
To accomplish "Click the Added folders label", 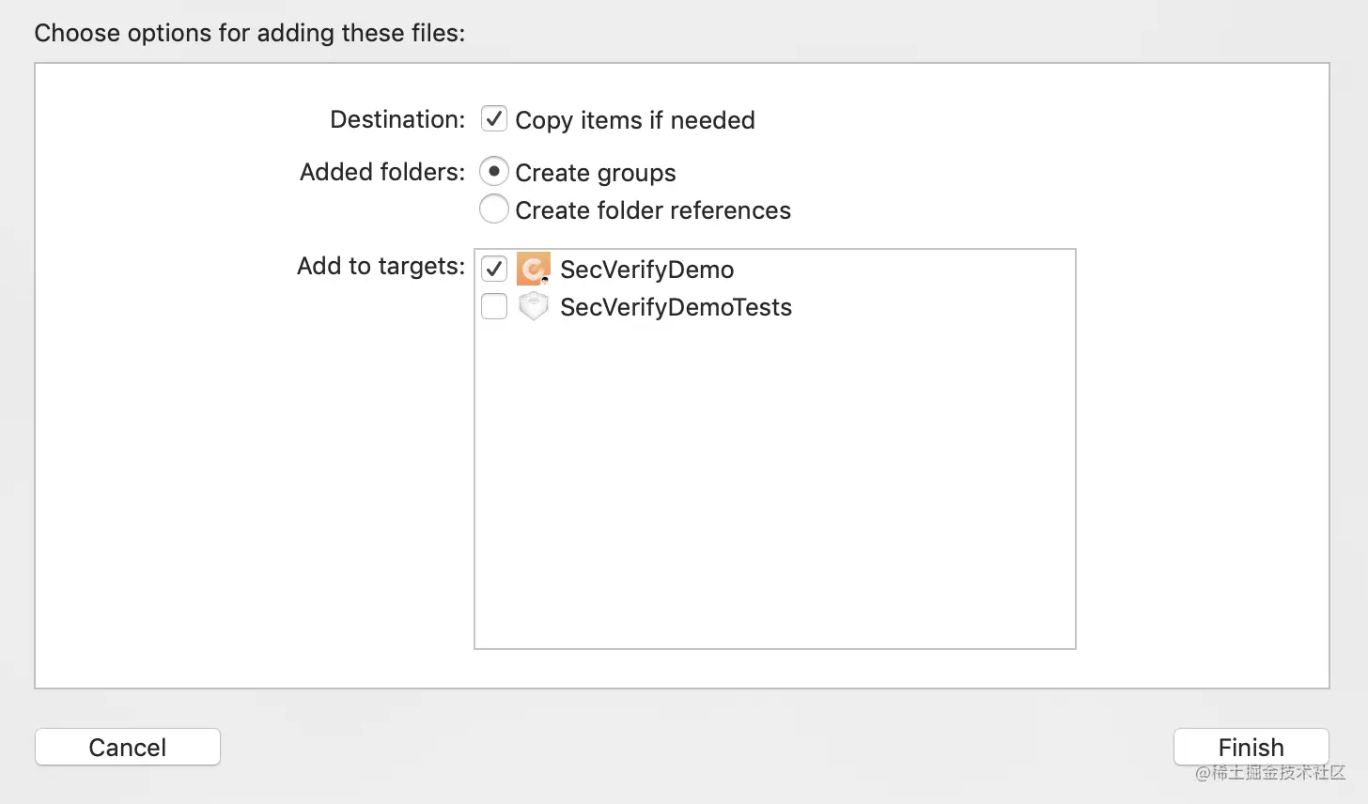I will [382, 172].
